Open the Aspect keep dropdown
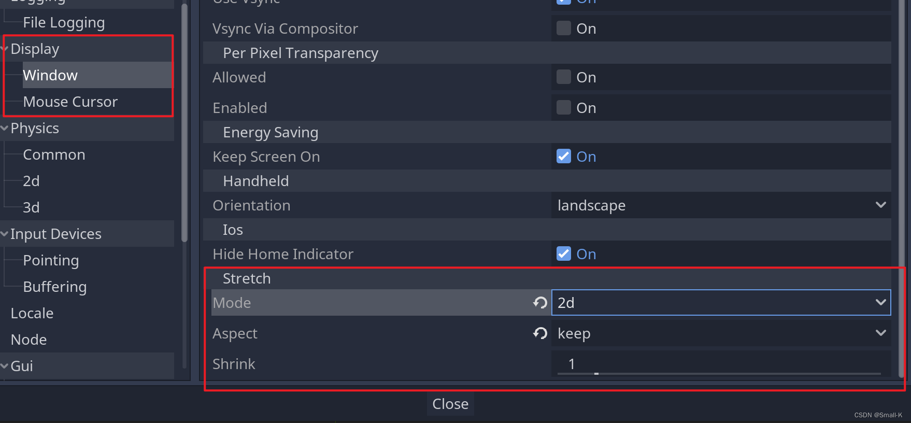 [721, 333]
